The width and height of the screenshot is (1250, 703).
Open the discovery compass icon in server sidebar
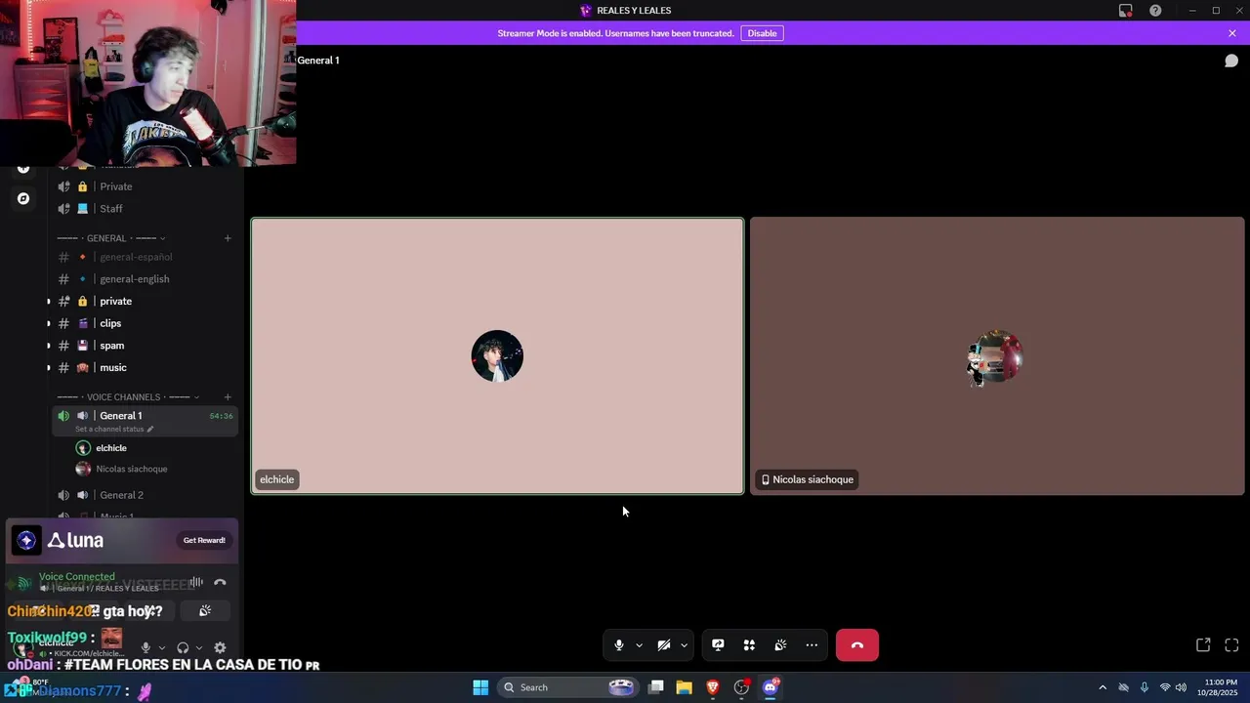coord(23,198)
